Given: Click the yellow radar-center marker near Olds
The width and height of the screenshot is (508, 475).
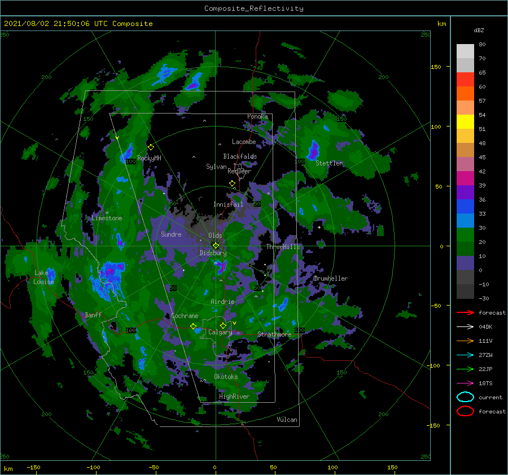Looking at the screenshot, I should [216, 246].
